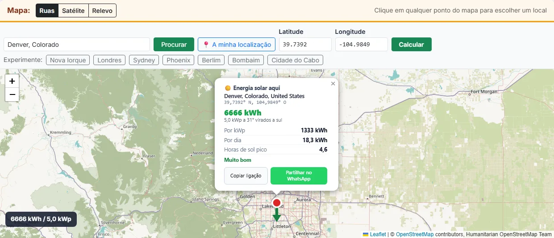Try the Phoenix preset
Screen dimensions: 554x238
(179, 60)
